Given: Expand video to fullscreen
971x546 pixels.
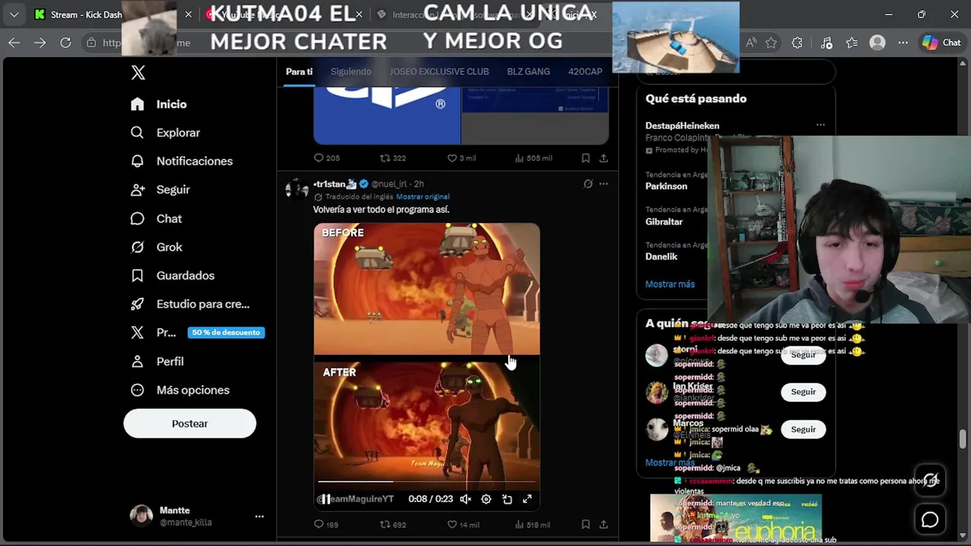Looking at the screenshot, I should [527, 499].
